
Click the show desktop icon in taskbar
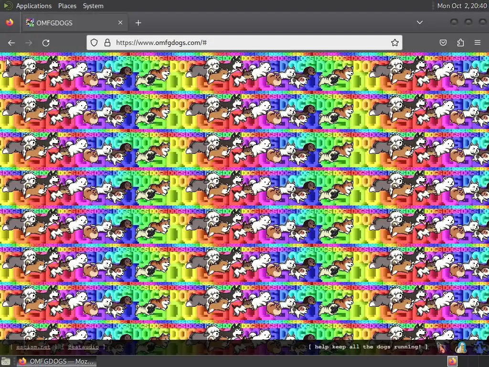pyautogui.click(x=6, y=361)
